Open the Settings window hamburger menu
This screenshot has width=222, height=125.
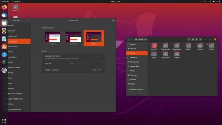(28, 20)
